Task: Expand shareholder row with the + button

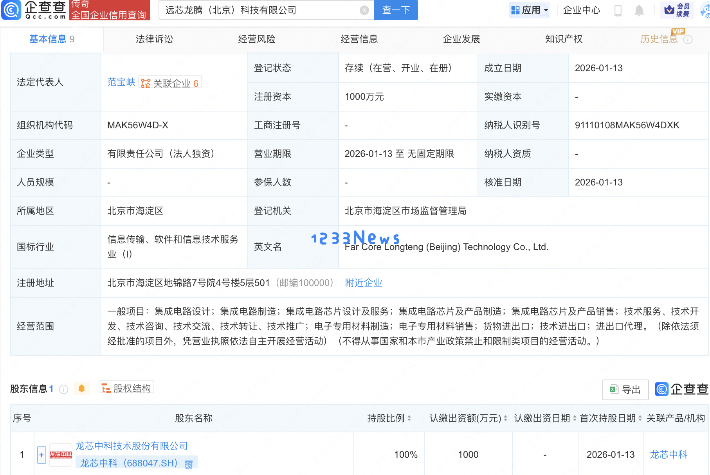Action: tap(41, 454)
